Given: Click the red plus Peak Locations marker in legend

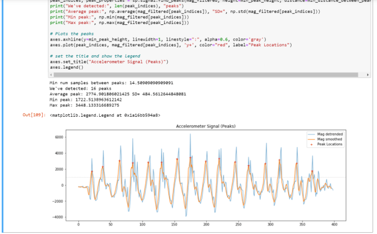Looking at the screenshot, I should pyautogui.click(x=311, y=144).
